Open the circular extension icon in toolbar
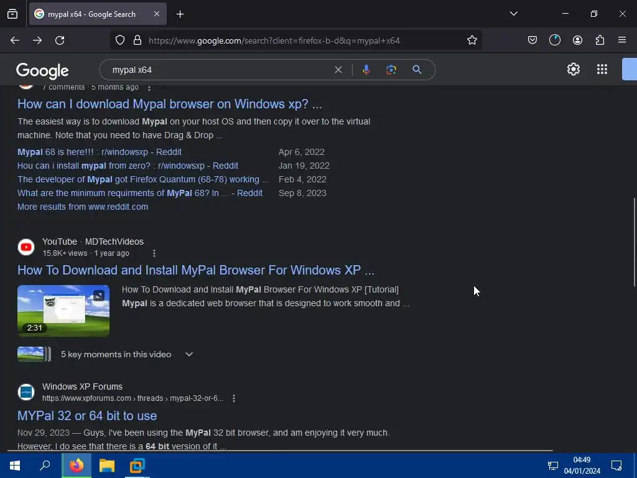Image resolution: width=637 pixels, height=478 pixels. coord(554,40)
